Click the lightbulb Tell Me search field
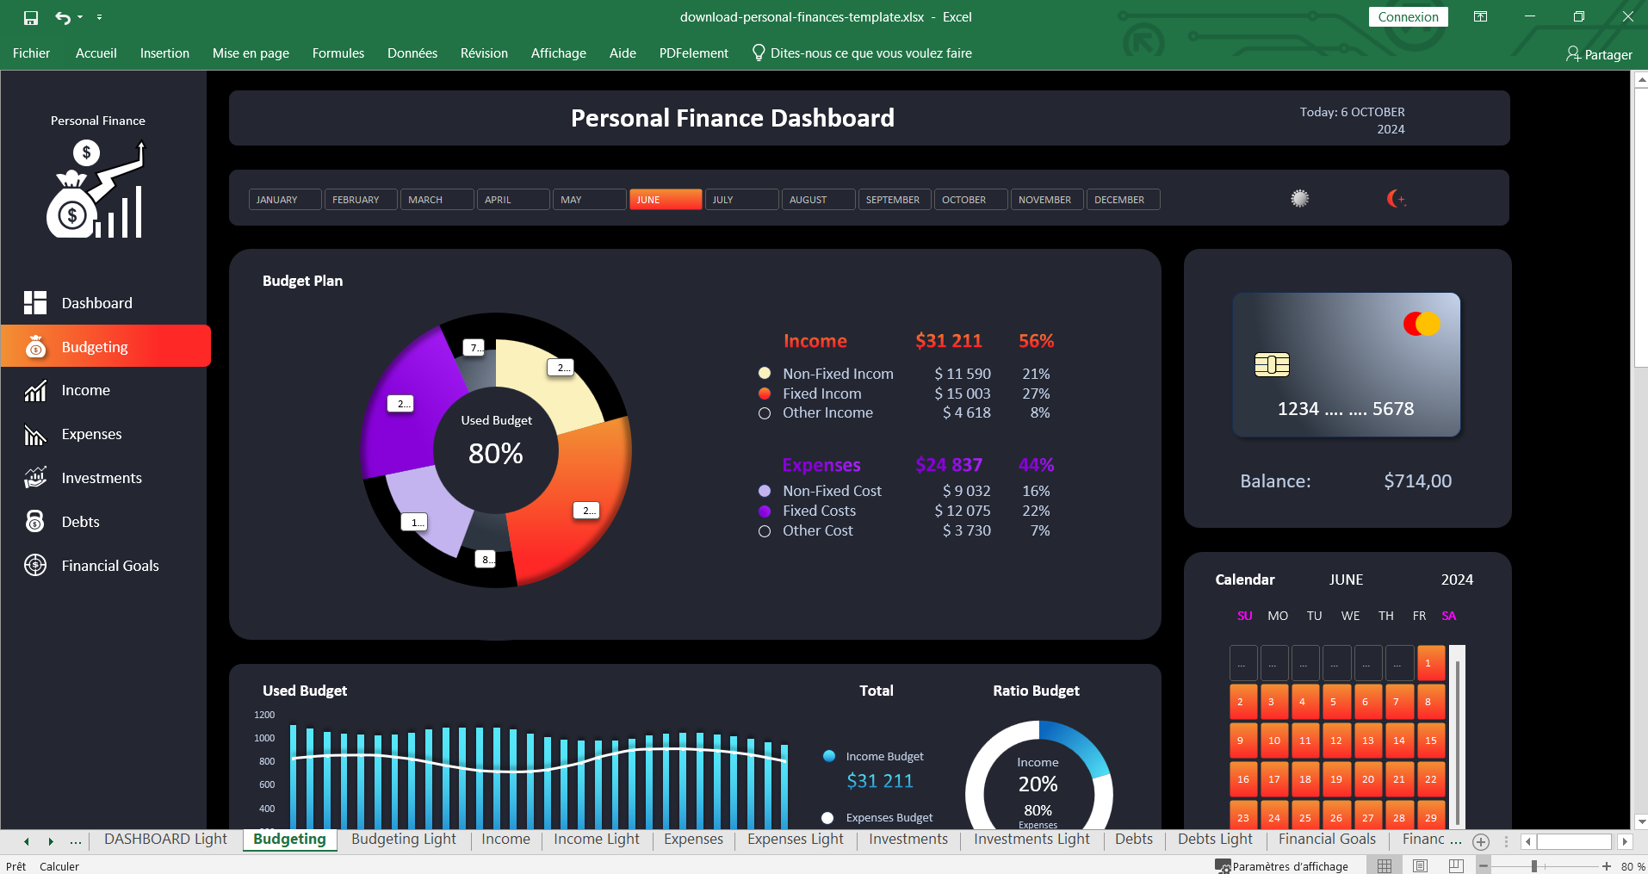This screenshot has height=874, width=1648. coord(862,53)
